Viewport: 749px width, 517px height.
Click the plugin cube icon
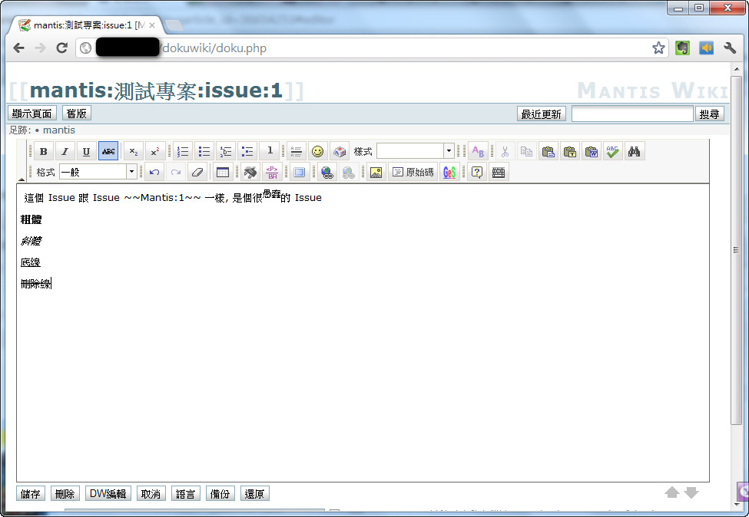pyautogui.click(x=340, y=152)
